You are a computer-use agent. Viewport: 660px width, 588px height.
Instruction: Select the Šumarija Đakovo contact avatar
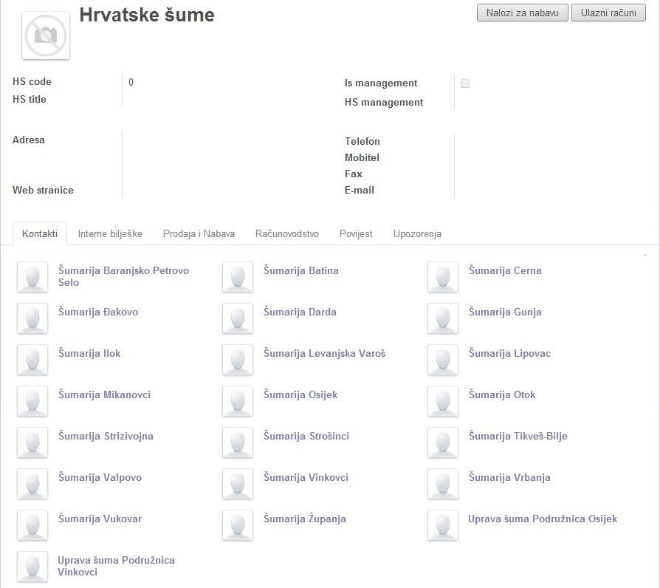pyautogui.click(x=32, y=318)
